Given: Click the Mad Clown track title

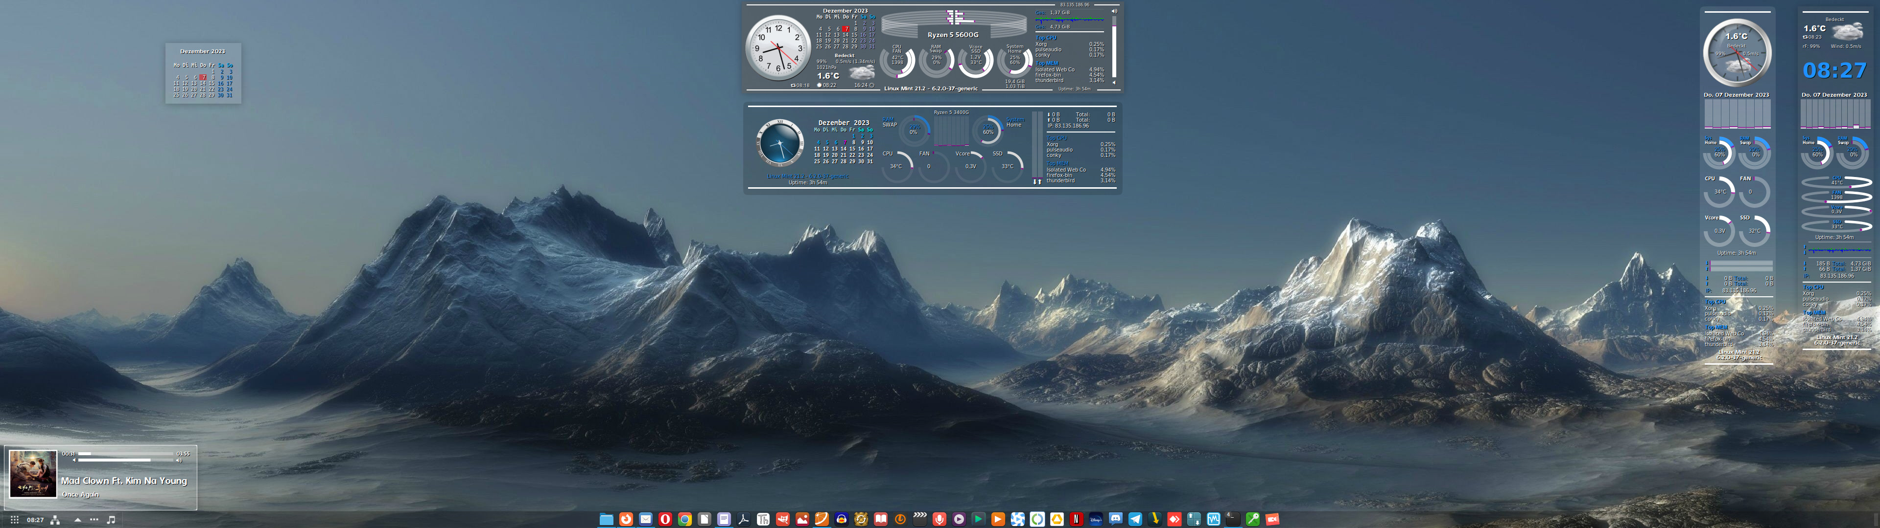Looking at the screenshot, I should click(124, 481).
